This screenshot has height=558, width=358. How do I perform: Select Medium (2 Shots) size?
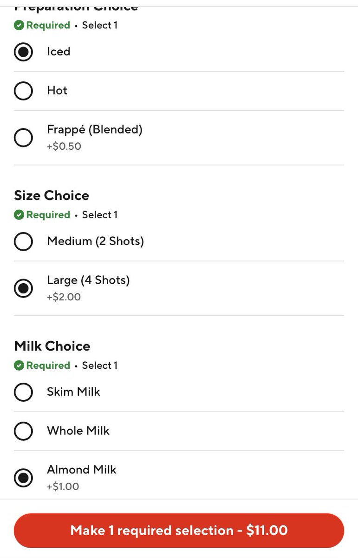point(23,241)
